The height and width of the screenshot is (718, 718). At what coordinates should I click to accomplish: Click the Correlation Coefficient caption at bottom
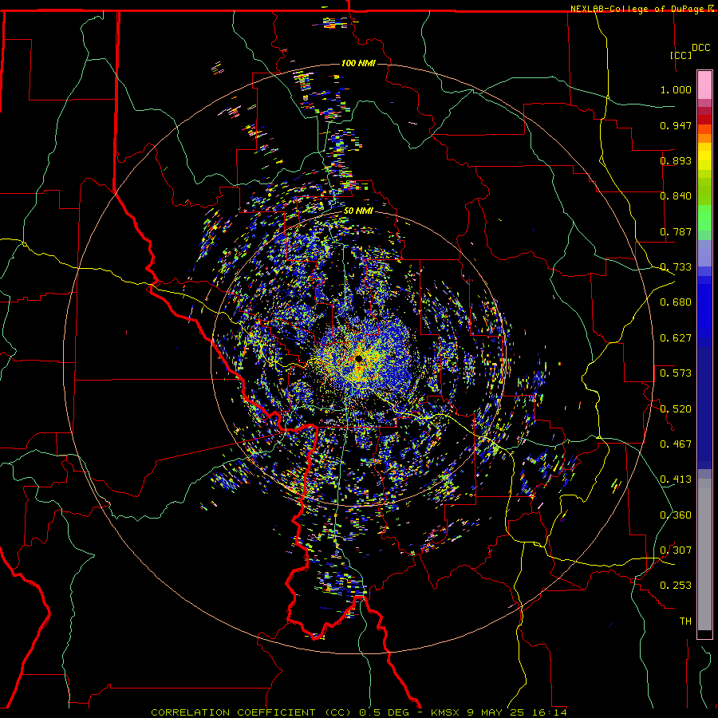pos(358,712)
